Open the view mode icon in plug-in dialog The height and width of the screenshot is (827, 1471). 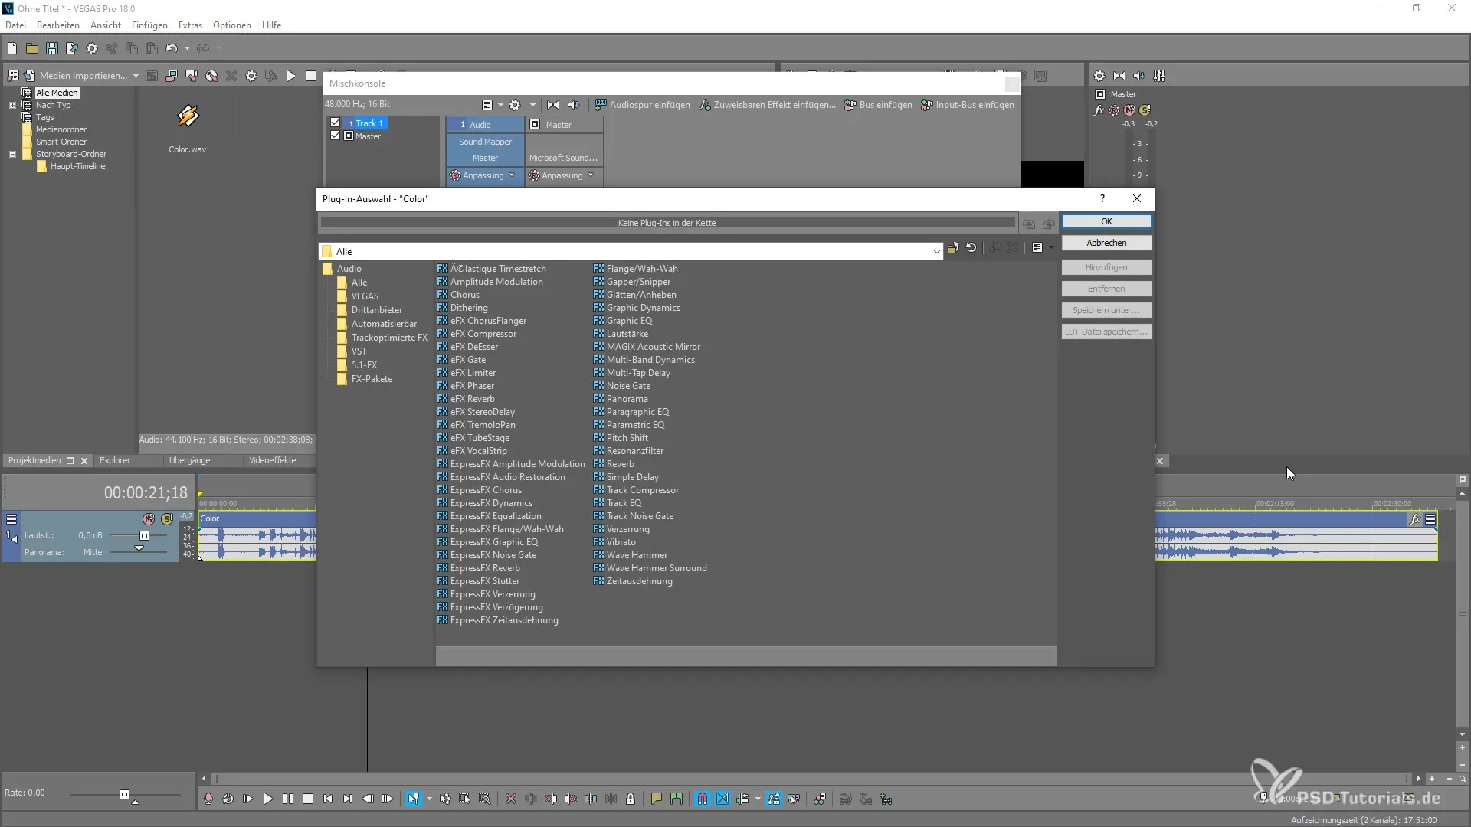[x=1037, y=247]
